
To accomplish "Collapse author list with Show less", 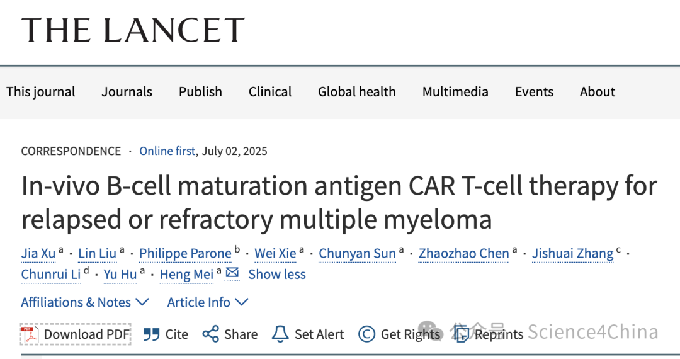I will (x=276, y=275).
